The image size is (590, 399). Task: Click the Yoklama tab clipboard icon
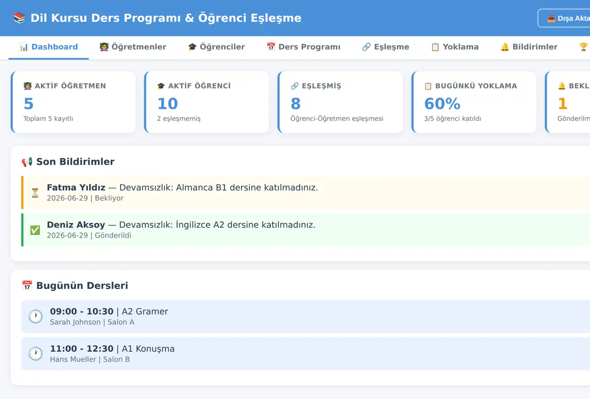click(x=435, y=47)
